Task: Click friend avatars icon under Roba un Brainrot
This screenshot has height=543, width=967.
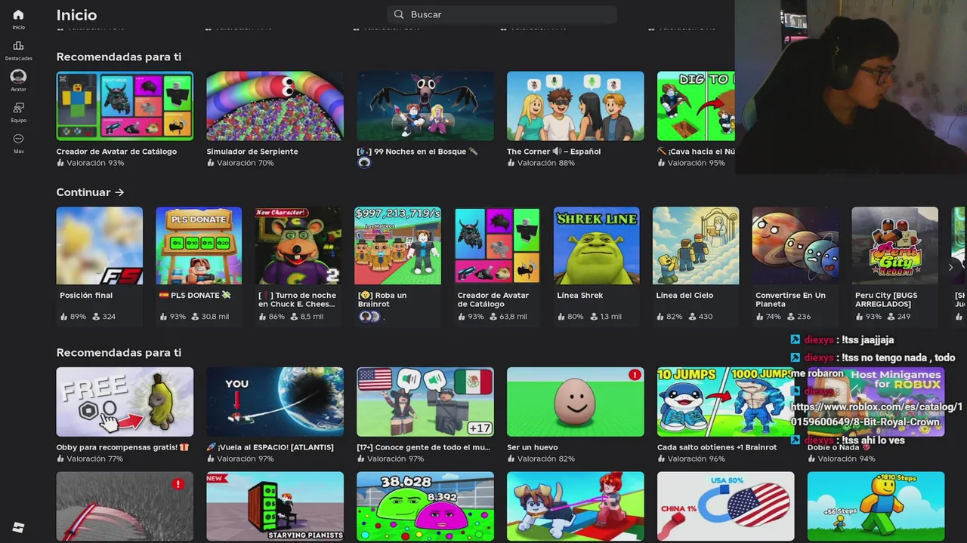Action: point(369,317)
